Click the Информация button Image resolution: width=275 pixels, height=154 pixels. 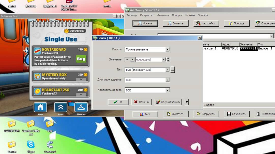(265, 114)
